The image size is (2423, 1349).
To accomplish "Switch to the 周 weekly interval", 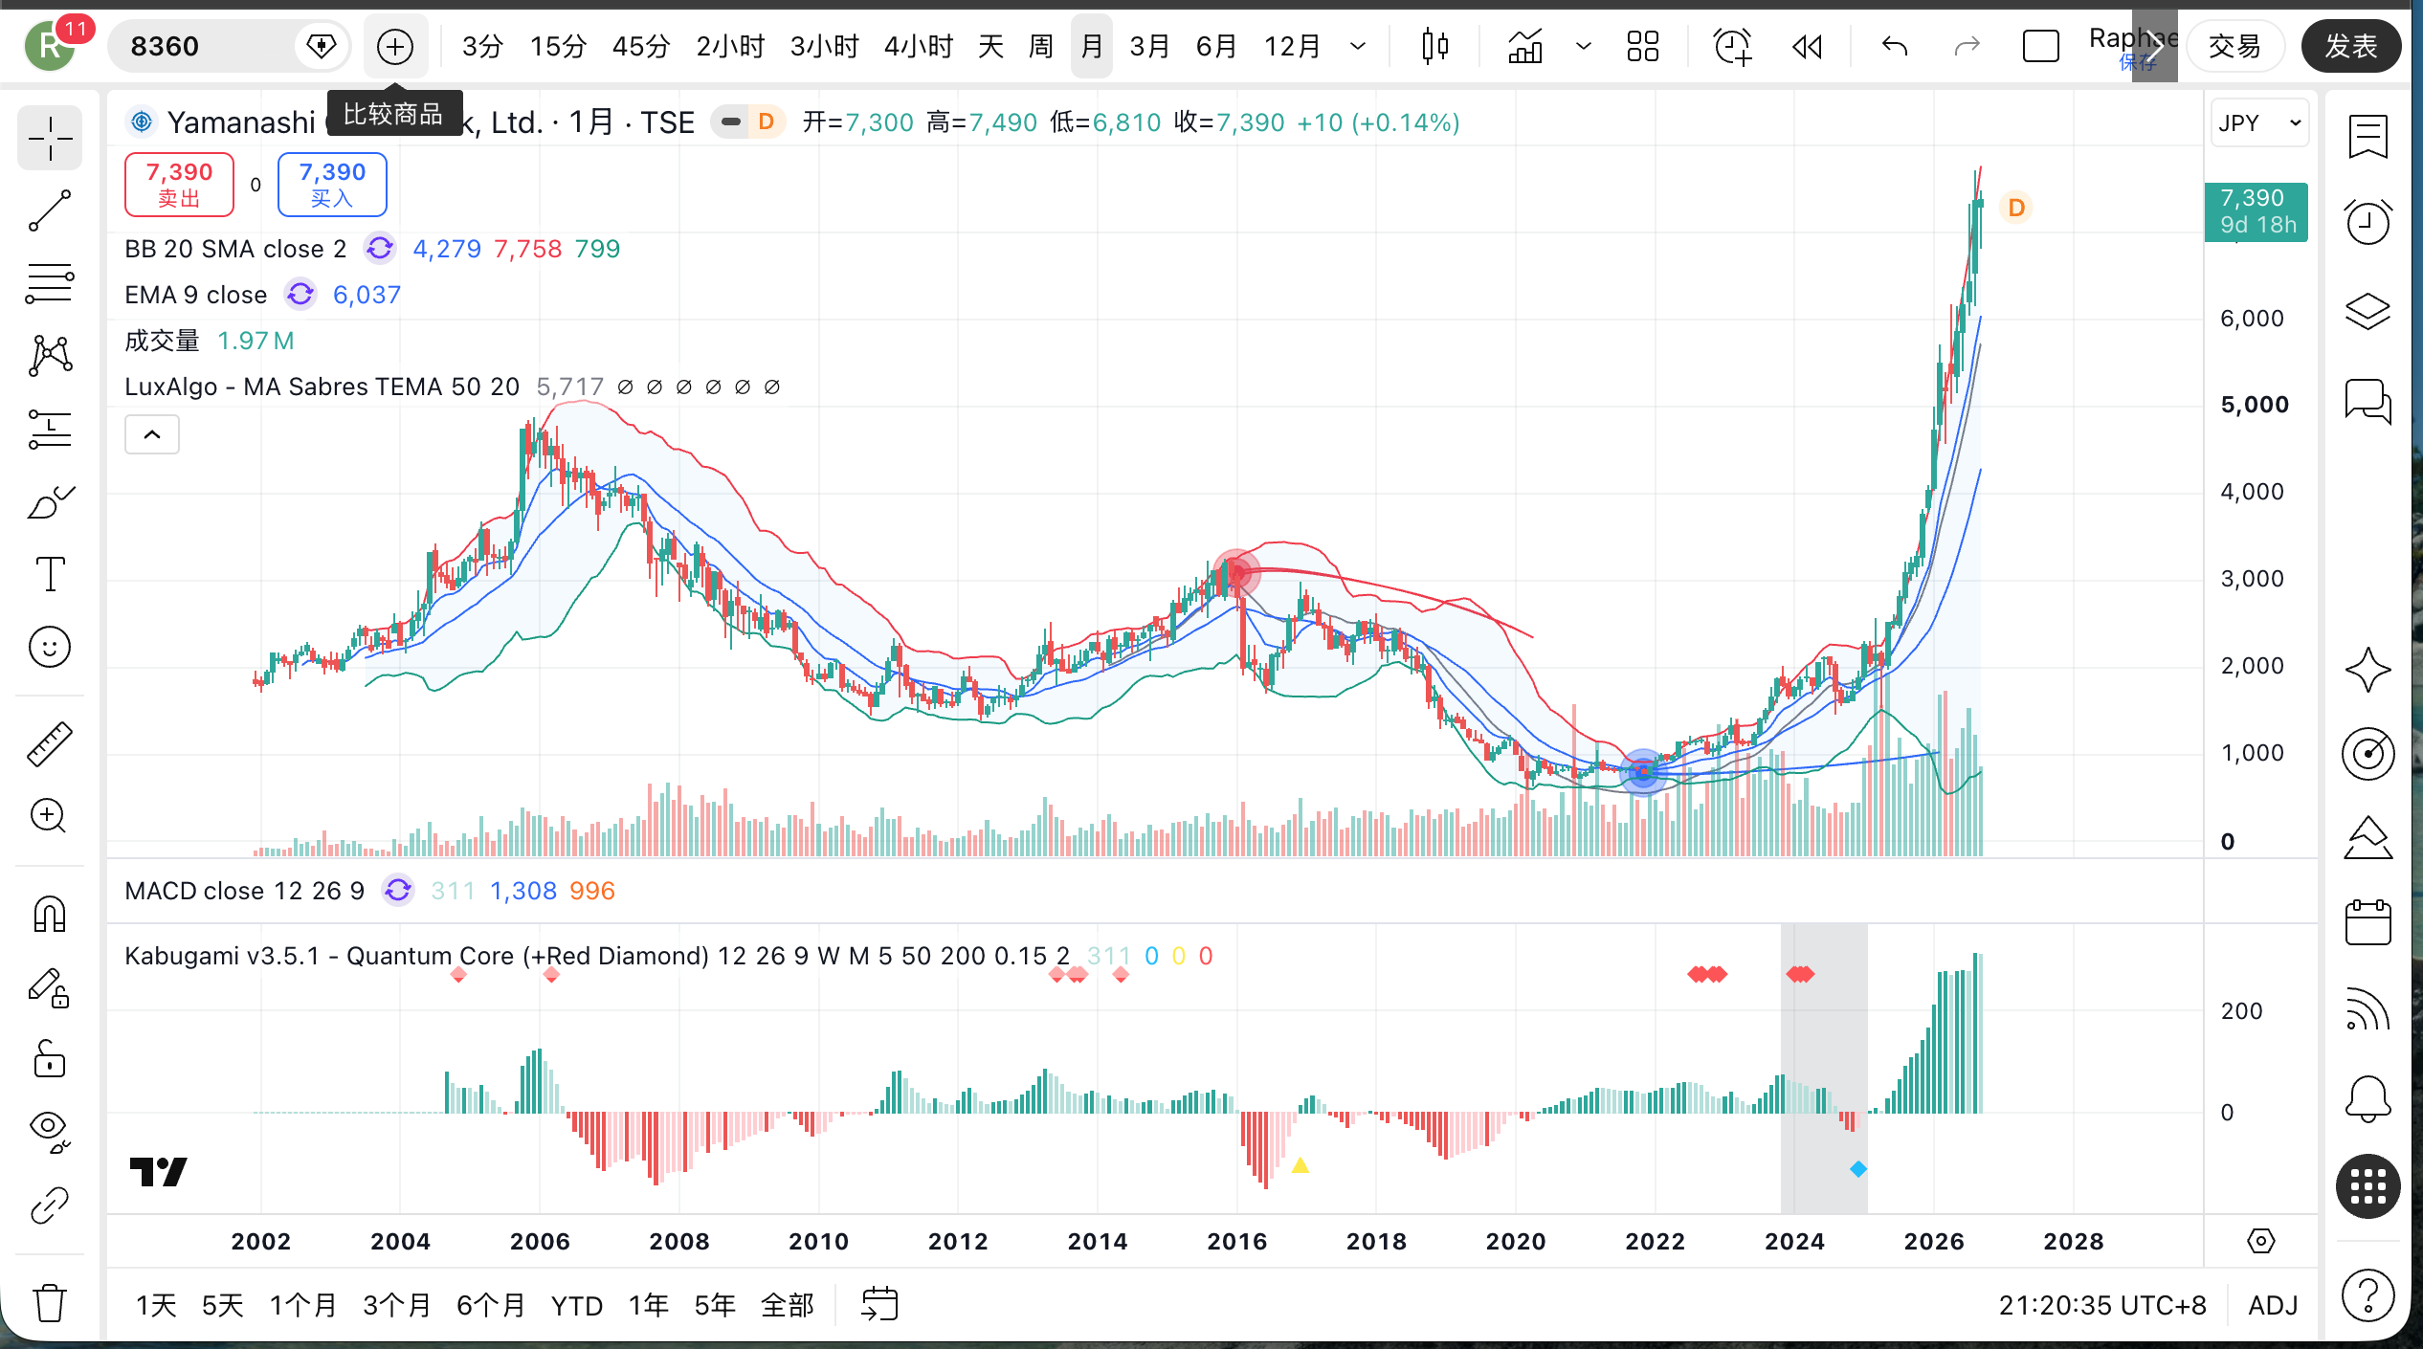I will tap(1041, 46).
